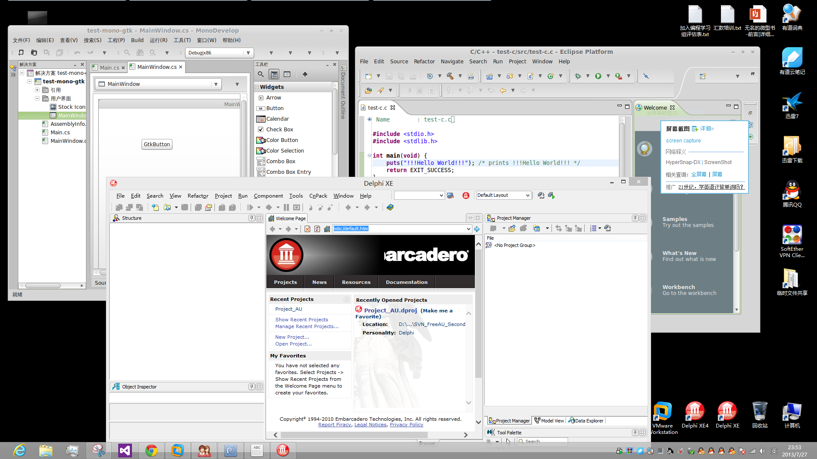Click the Chrome icon in the taskbar
Viewport: 817px width, 459px height.
[x=151, y=450]
